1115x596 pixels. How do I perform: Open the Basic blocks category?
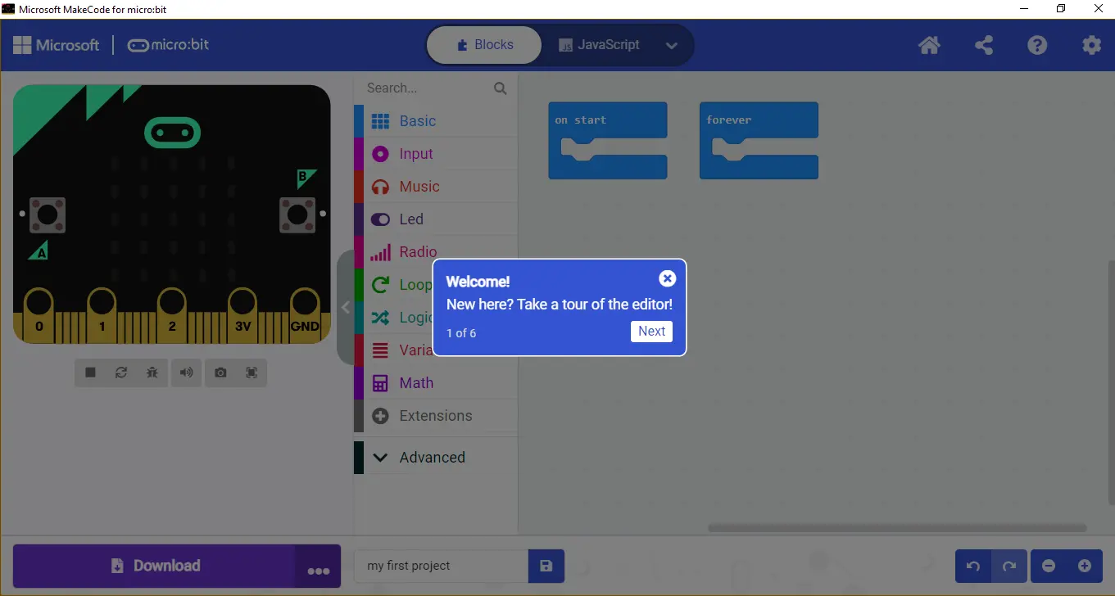click(436, 121)
